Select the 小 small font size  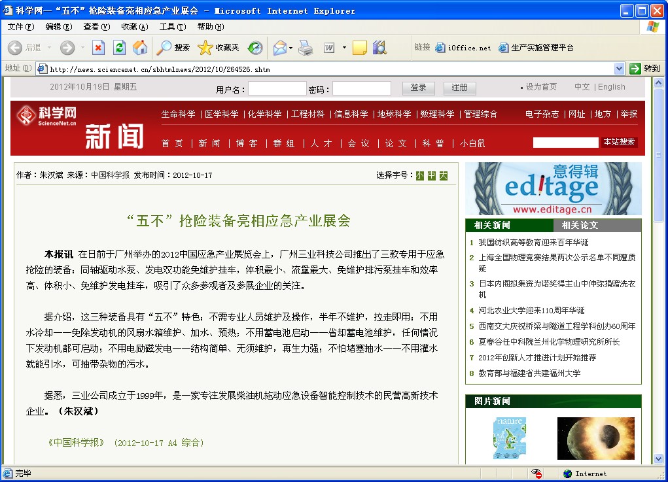[419, 176]
